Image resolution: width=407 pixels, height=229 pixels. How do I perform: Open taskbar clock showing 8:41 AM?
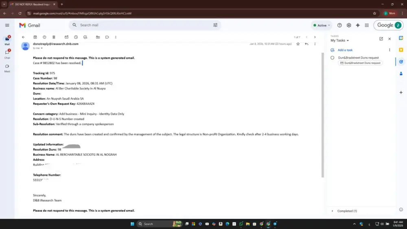click(398, 224)
